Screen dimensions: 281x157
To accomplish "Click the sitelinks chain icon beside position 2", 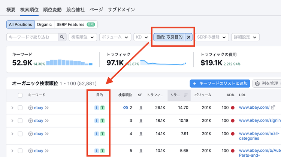I will 126,108.
